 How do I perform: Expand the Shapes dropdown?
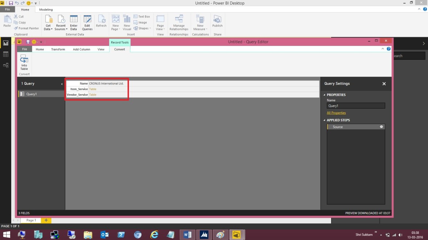coord(142,28)
